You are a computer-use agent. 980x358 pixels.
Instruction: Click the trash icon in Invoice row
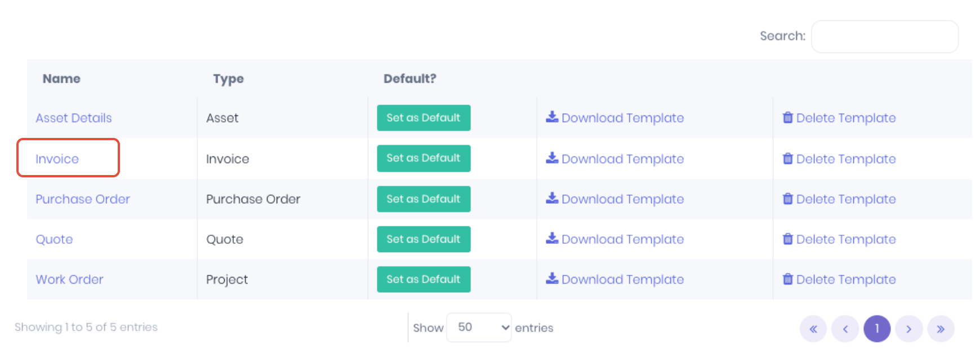pyautogui.click(x=788, y=158)
